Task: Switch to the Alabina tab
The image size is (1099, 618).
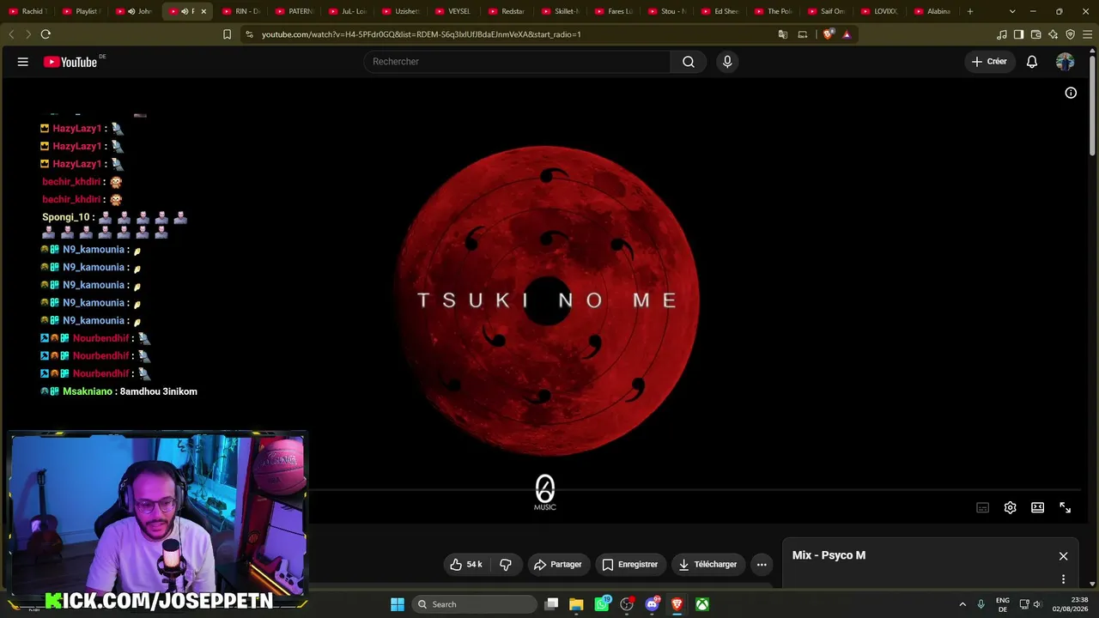Action: pyautogui.click(x=932, y=11)
